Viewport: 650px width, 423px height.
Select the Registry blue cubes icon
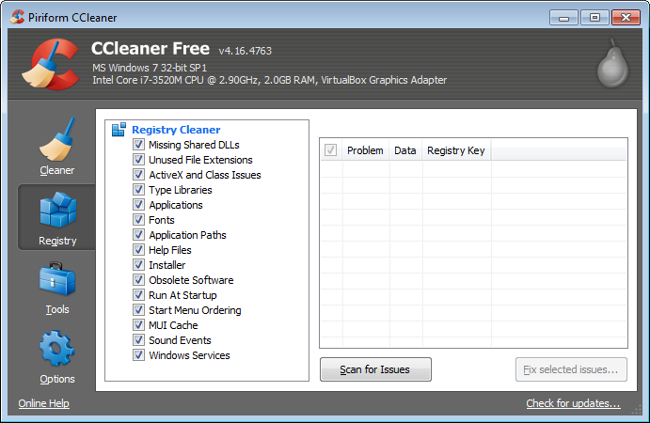click(56, 211)
